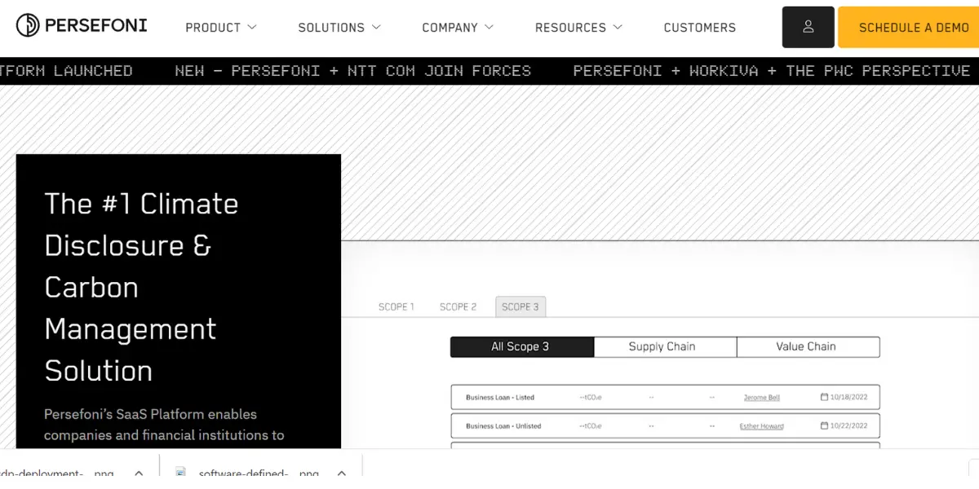The width and height of the screenshot is (979, 489).
Task: Click Esther Howard link
Action: (x=762, y=426)
